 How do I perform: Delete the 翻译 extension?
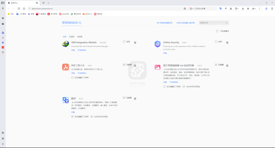(135, 99)
